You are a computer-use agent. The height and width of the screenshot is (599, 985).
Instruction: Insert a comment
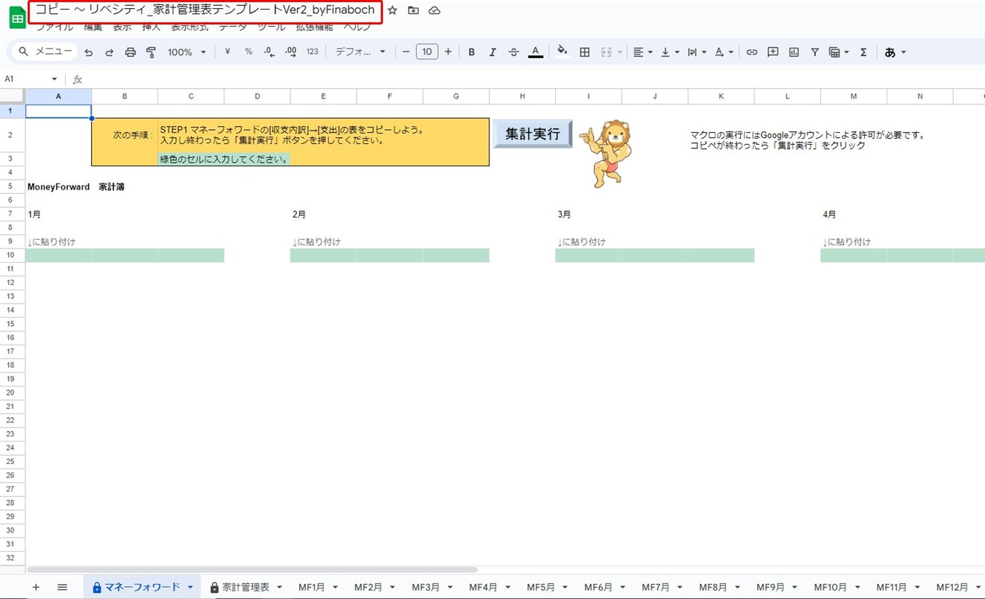pos(773,52)
